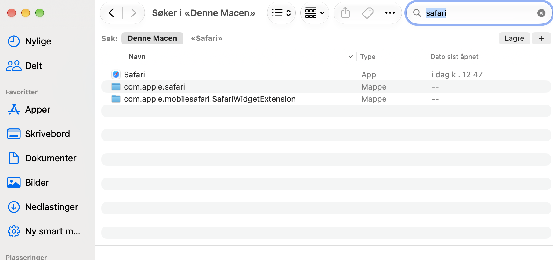Screen dimensions: 553x260
Task: Select the SafariWidgetExtension folder icon
Action: click(x=116, y=99)
